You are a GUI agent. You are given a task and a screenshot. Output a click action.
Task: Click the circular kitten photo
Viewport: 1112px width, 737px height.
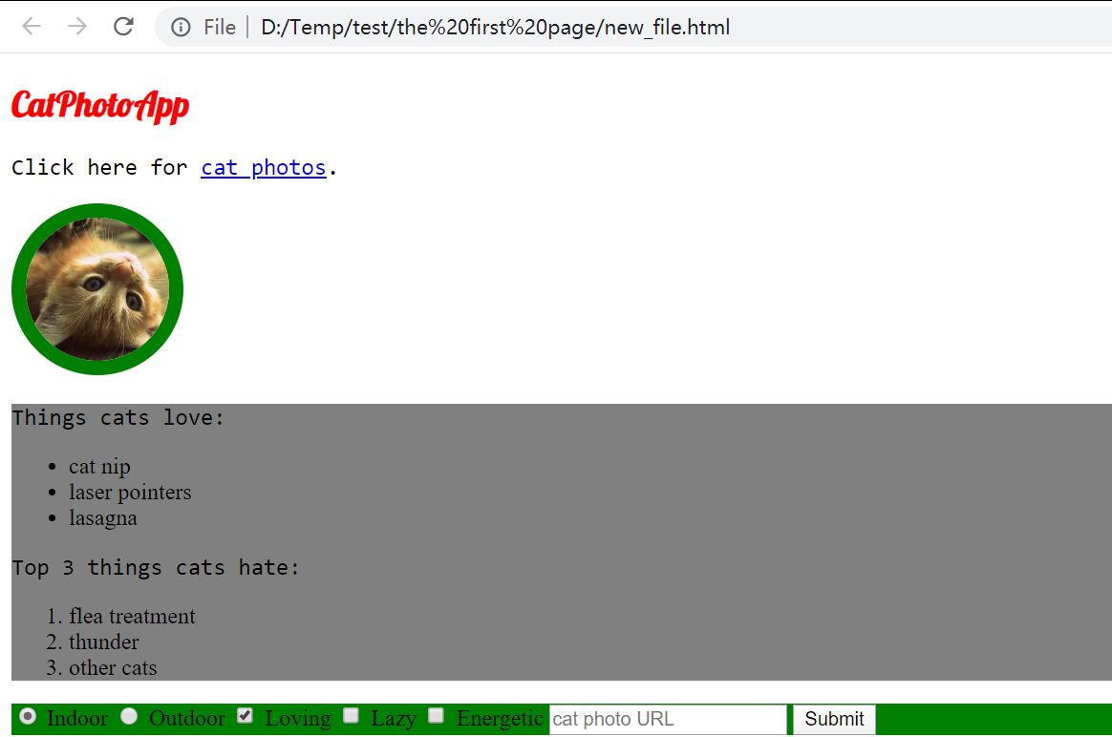pos(97,289)
